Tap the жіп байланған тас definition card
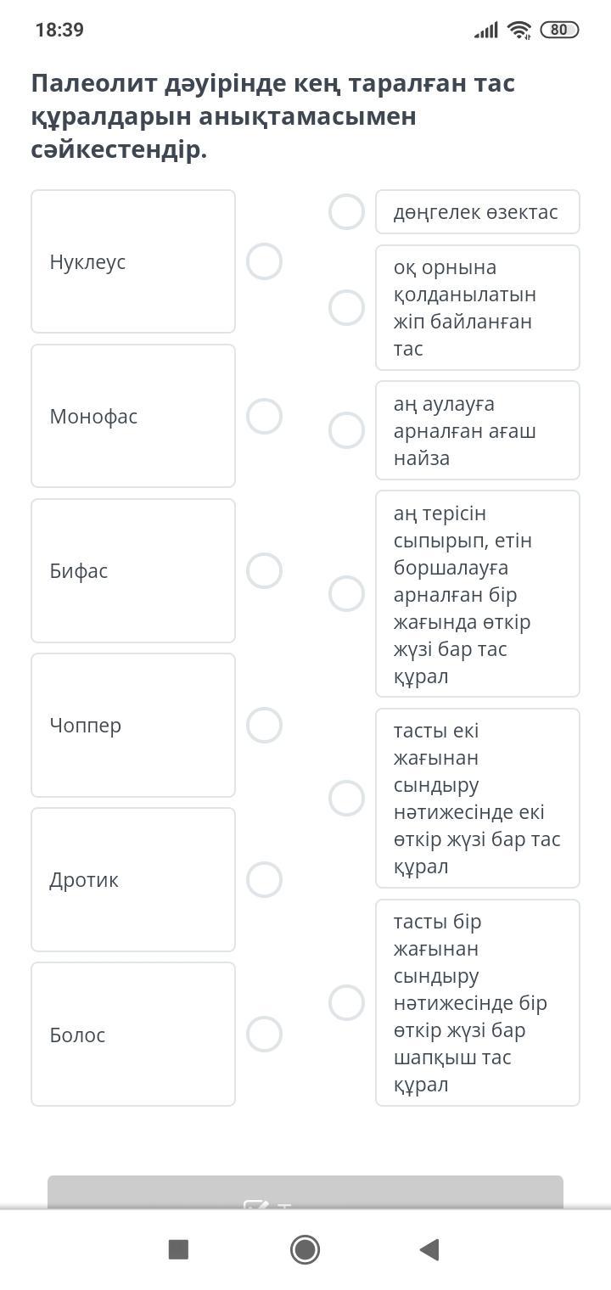This screenshot has width=611, height=1290. [477, 307]
